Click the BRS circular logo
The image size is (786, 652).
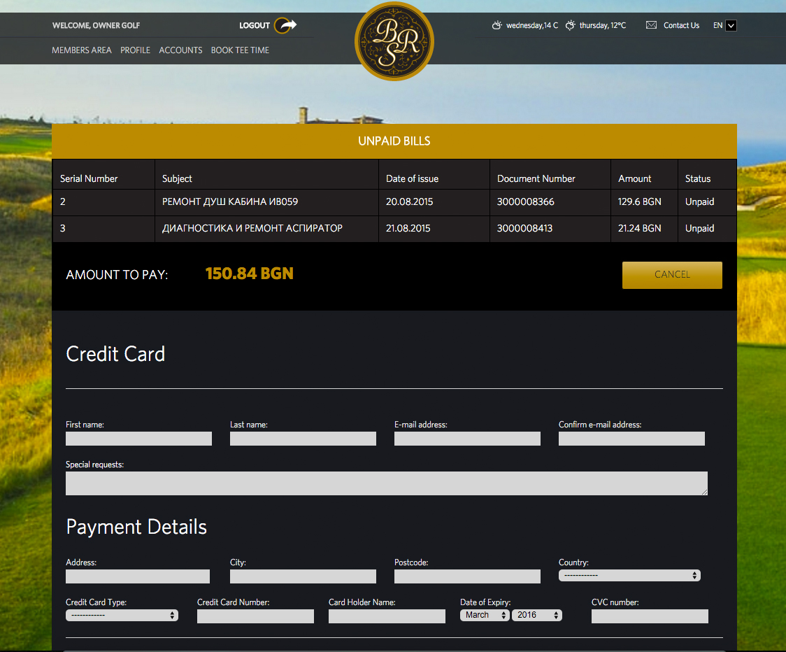click(x=394, y=41)
